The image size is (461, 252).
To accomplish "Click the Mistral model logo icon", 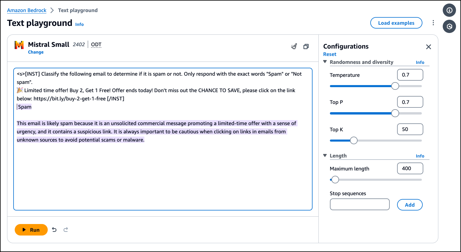I will (x=19, y=45).
